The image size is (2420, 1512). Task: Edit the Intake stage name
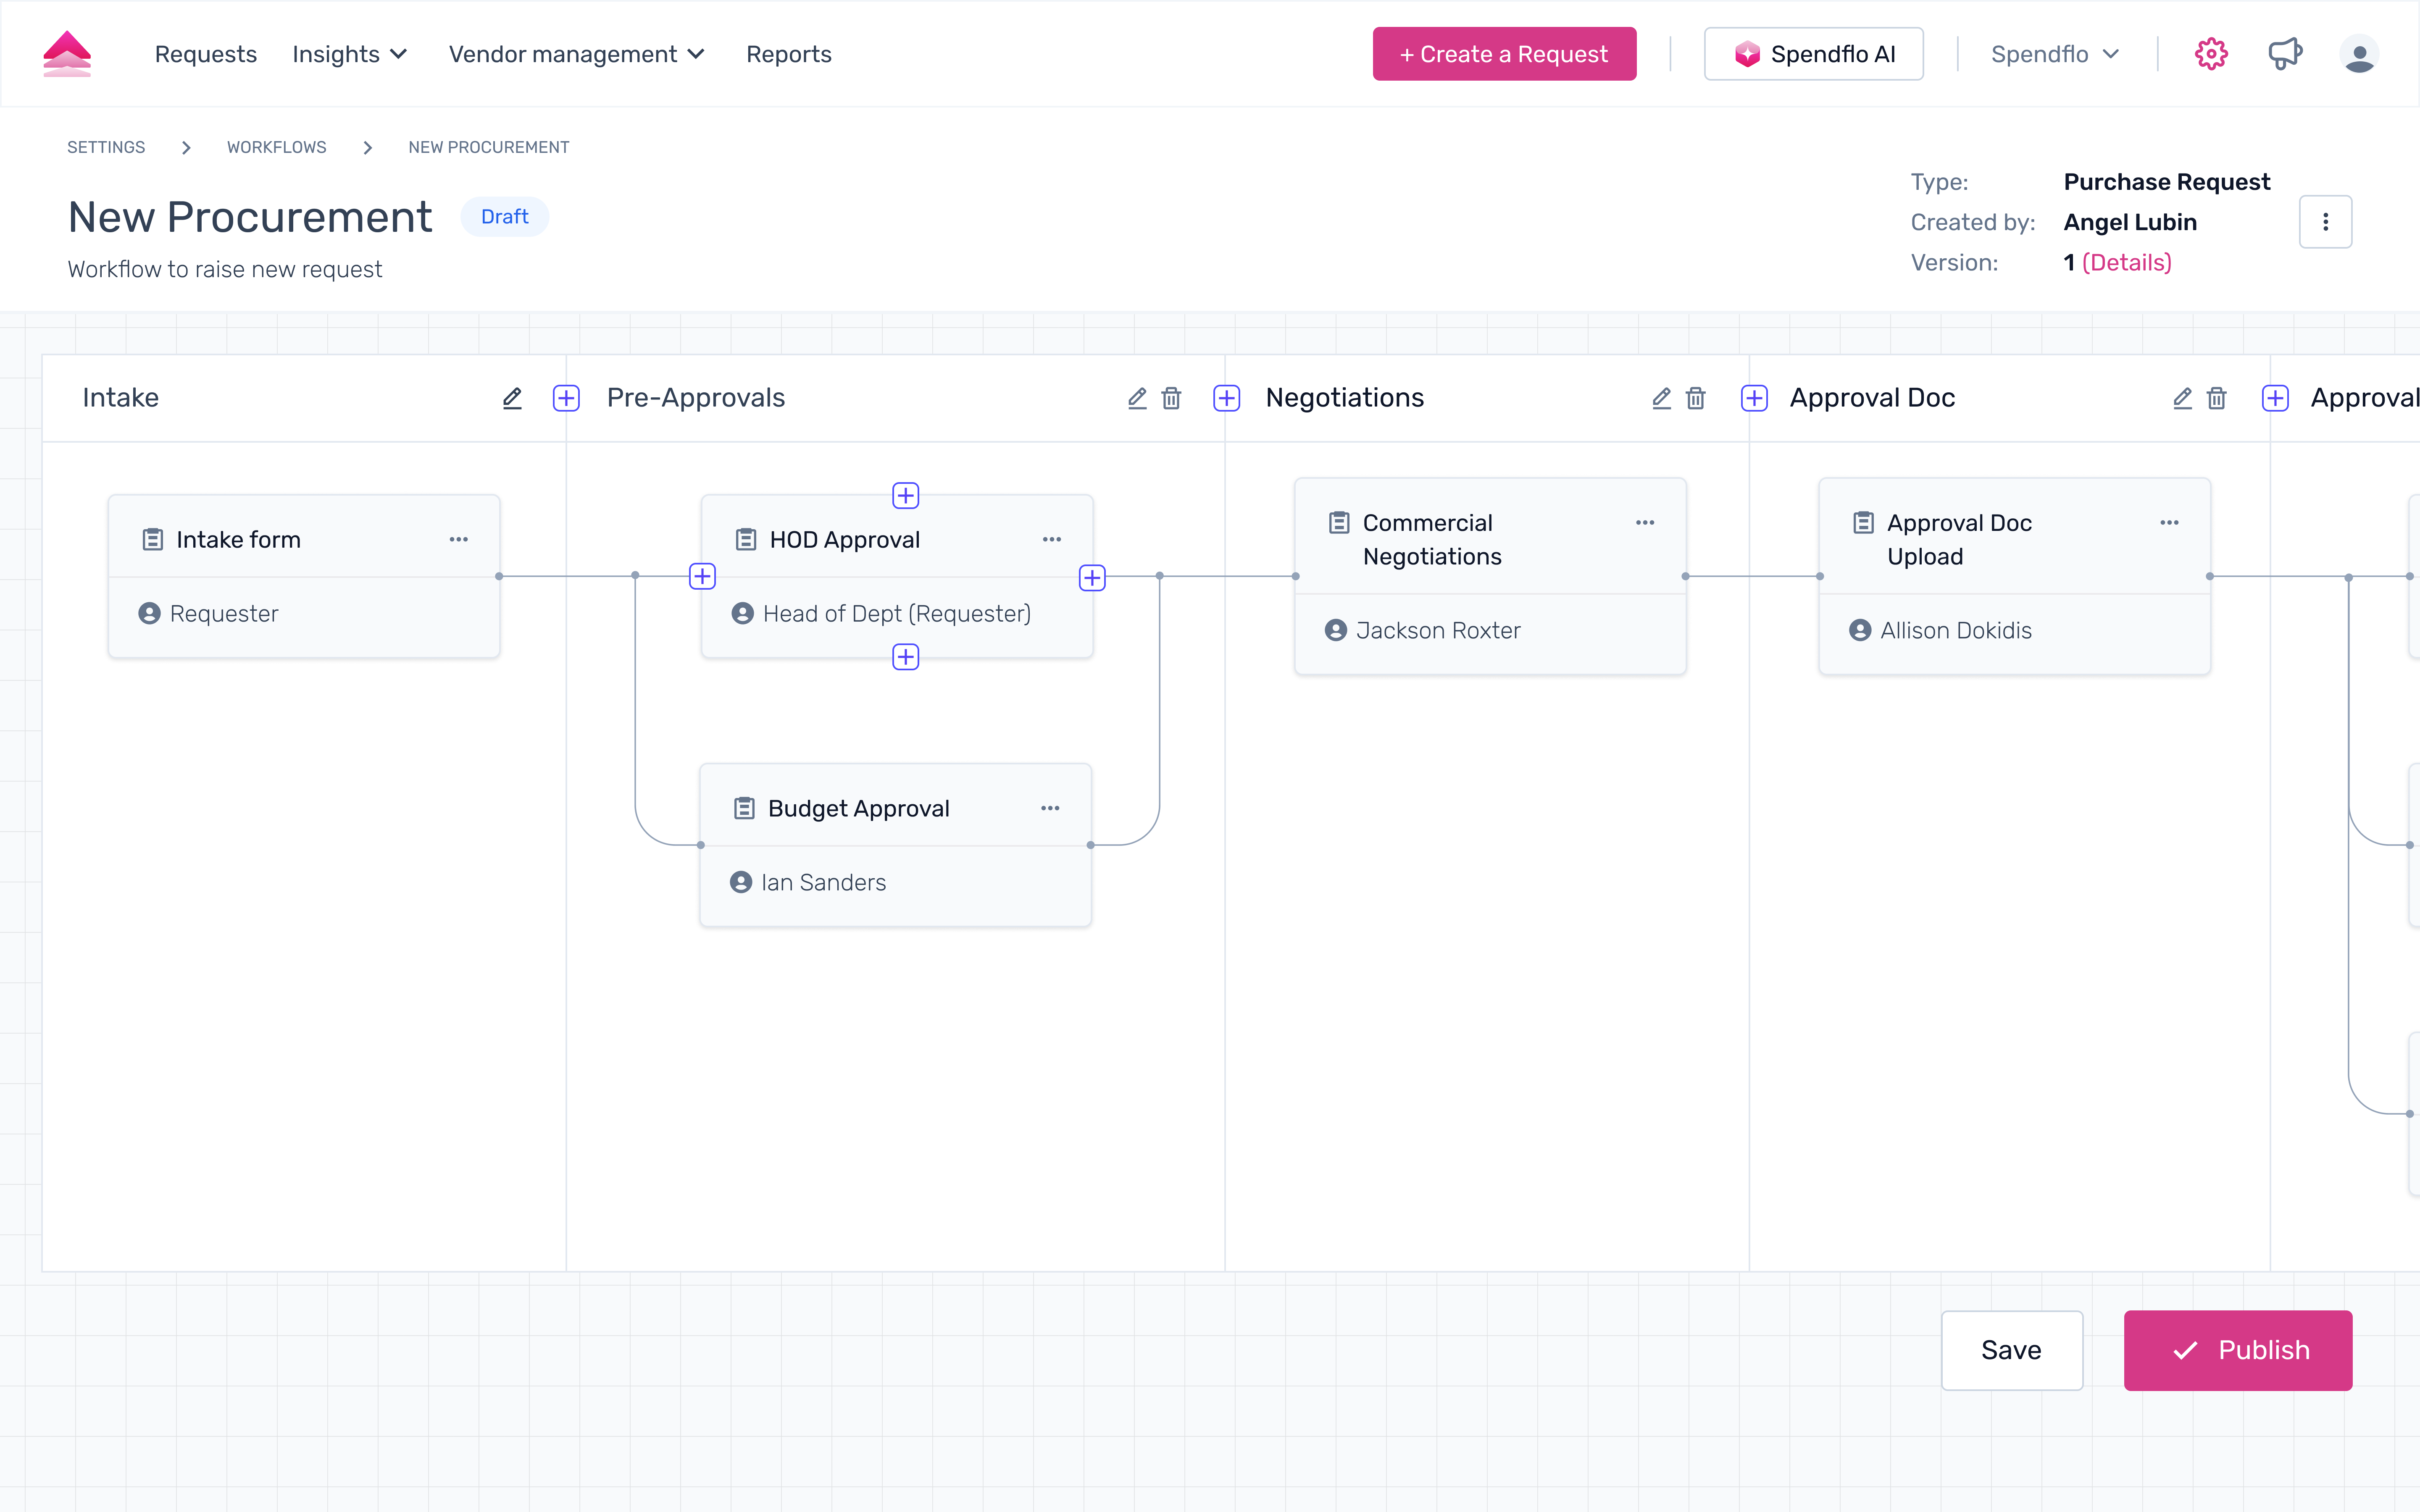512,398
